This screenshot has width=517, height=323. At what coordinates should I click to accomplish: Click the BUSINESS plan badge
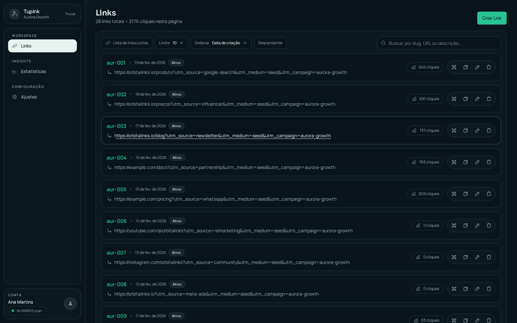click(x=27, y=311)
